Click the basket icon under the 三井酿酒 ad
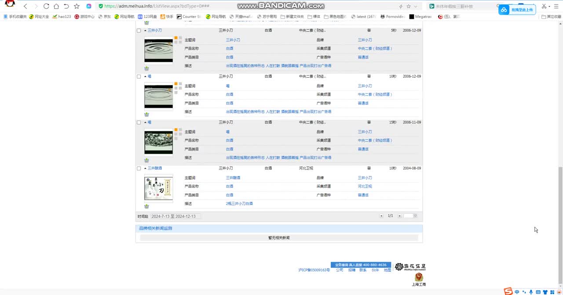 tap(146, 206)
